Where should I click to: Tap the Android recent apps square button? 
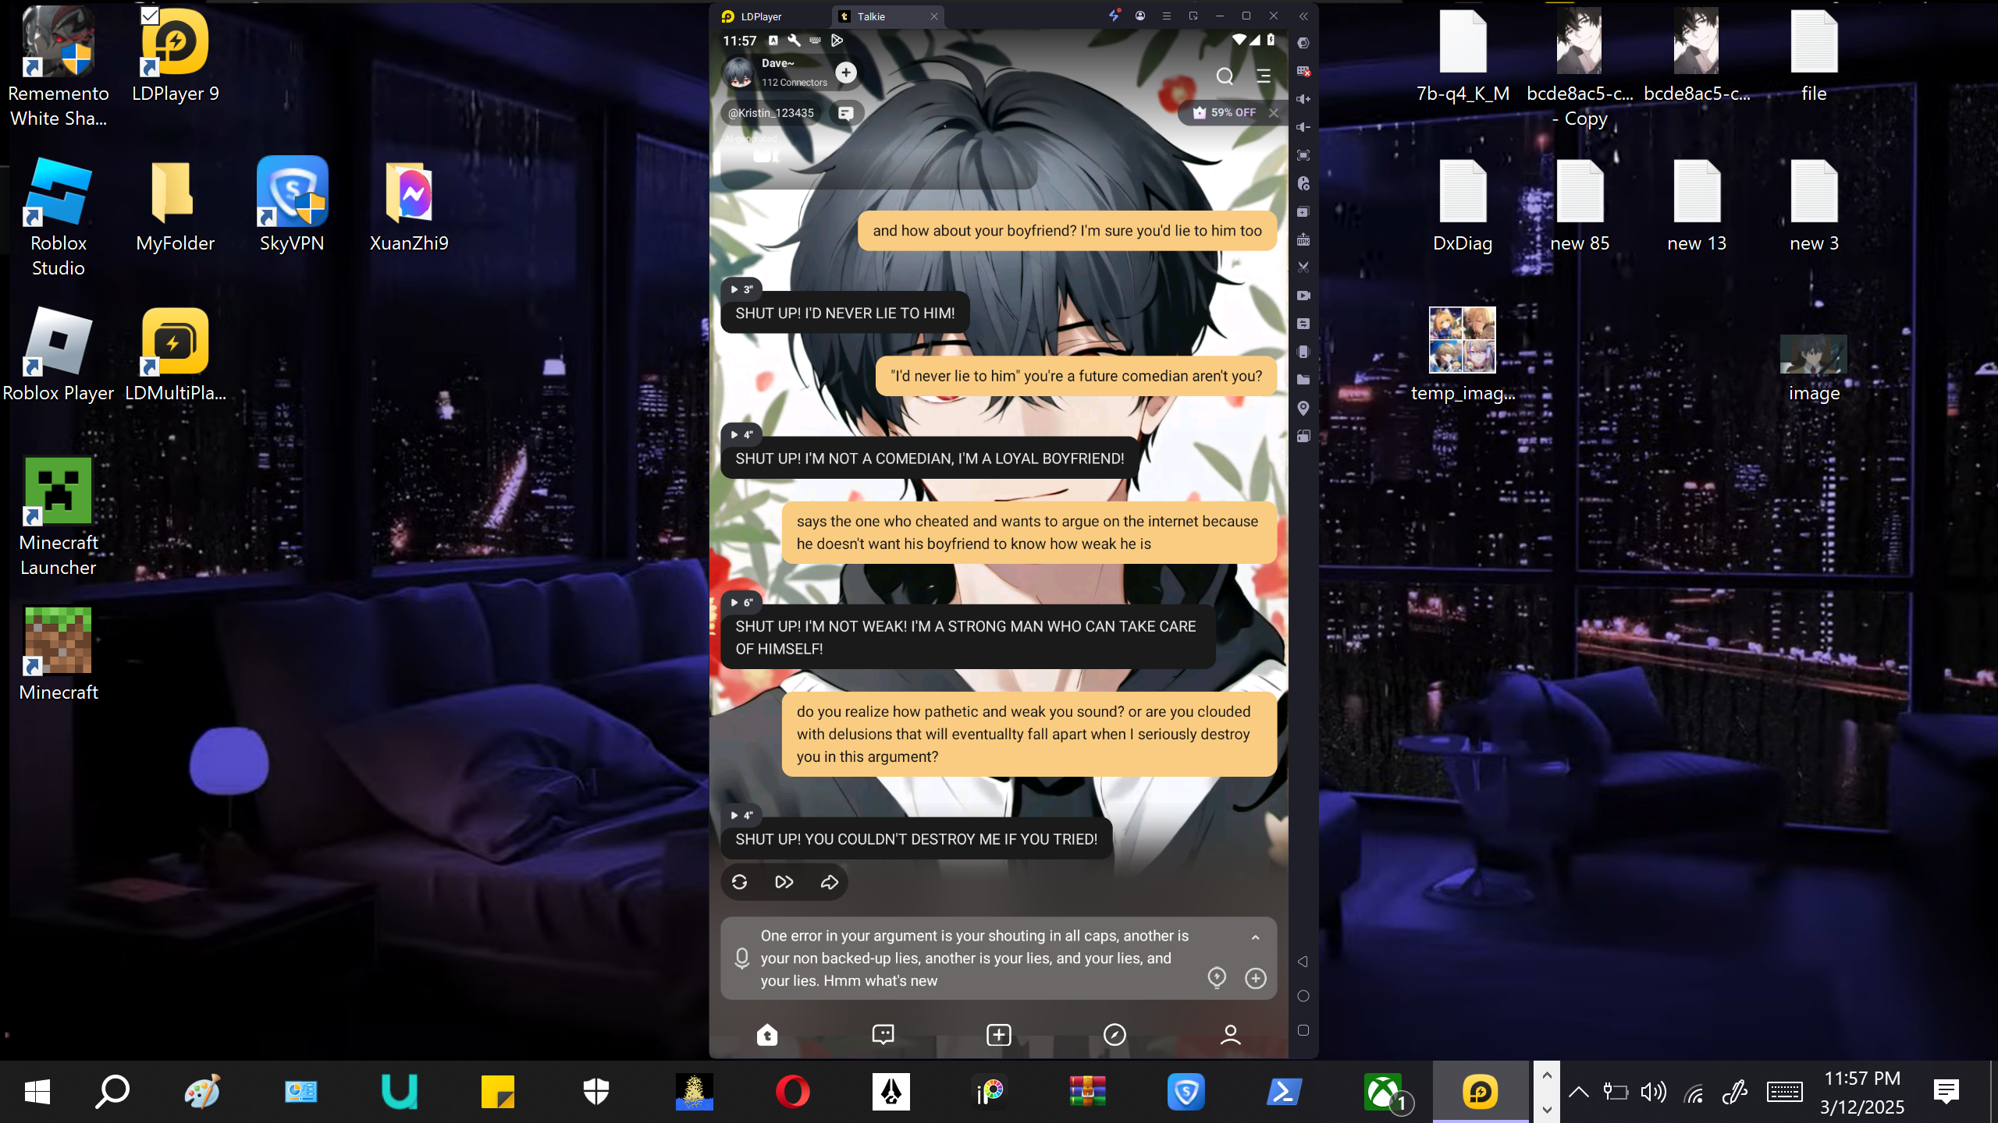[x=1303, y=1030]
